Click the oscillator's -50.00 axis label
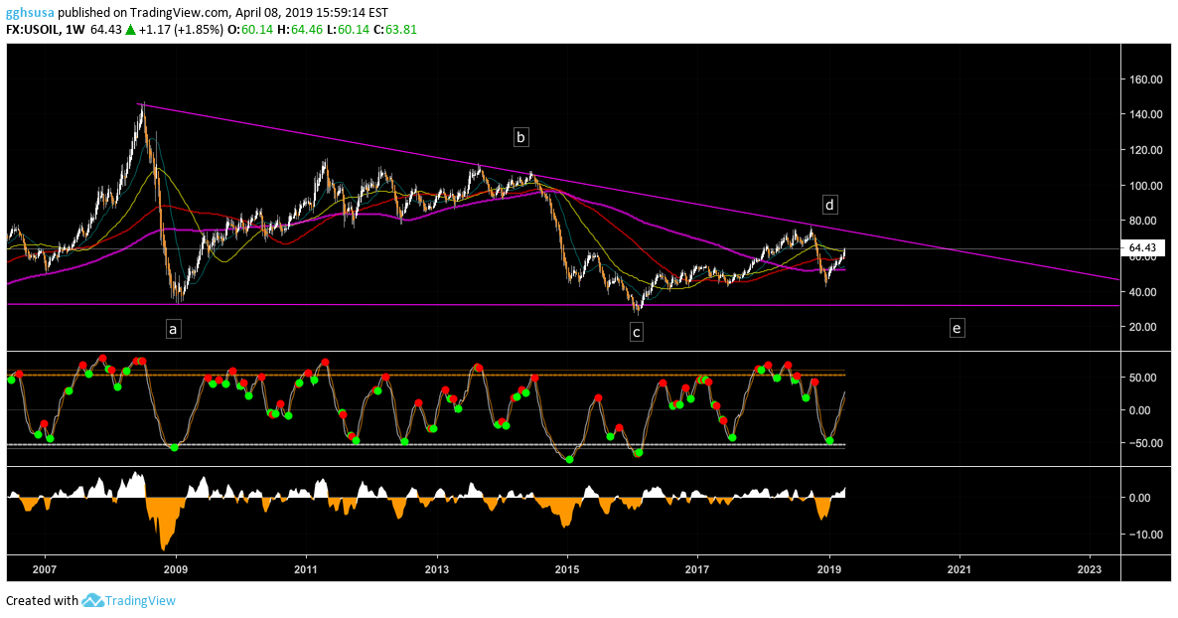 (1145, 443)
